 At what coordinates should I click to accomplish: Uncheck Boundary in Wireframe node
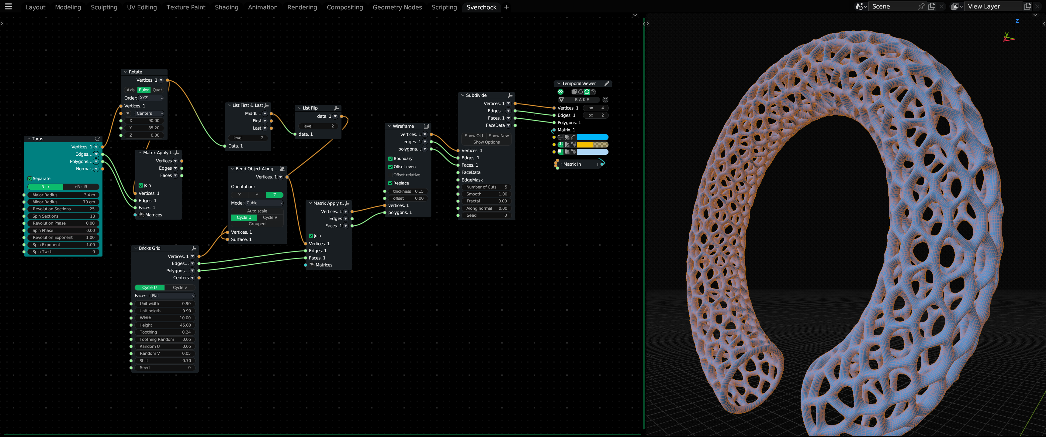(x=390, y=158)
